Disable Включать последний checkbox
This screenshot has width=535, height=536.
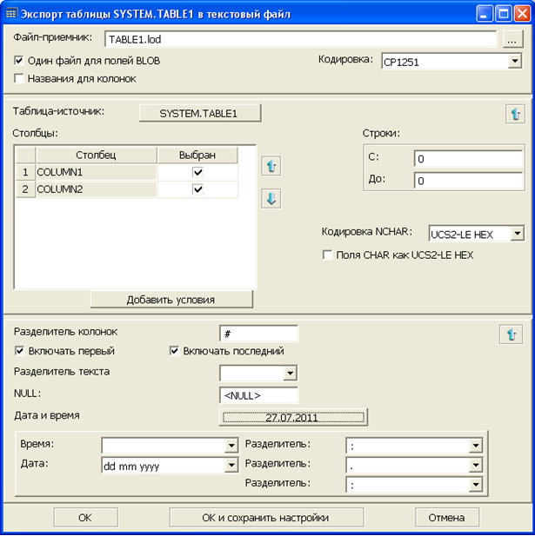click(175, 351)
